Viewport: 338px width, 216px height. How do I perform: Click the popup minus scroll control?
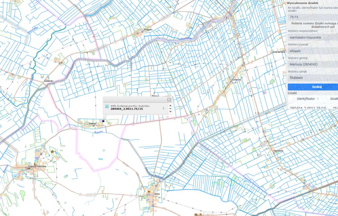click(x=170, y=109)
